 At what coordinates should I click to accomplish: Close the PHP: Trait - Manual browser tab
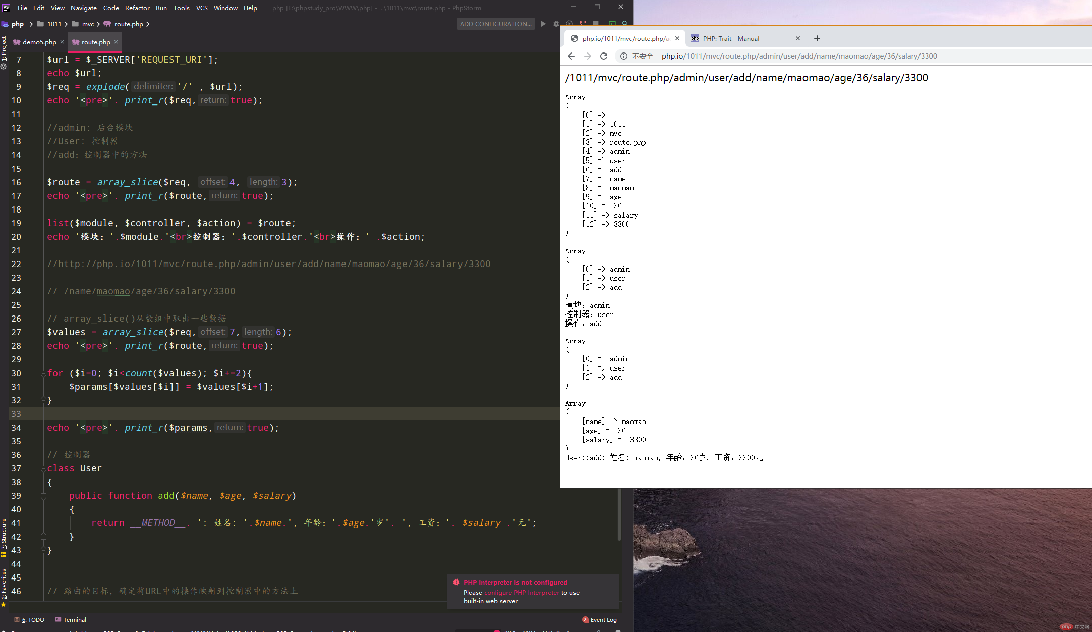pyautogui.click(x=798, y=38)
